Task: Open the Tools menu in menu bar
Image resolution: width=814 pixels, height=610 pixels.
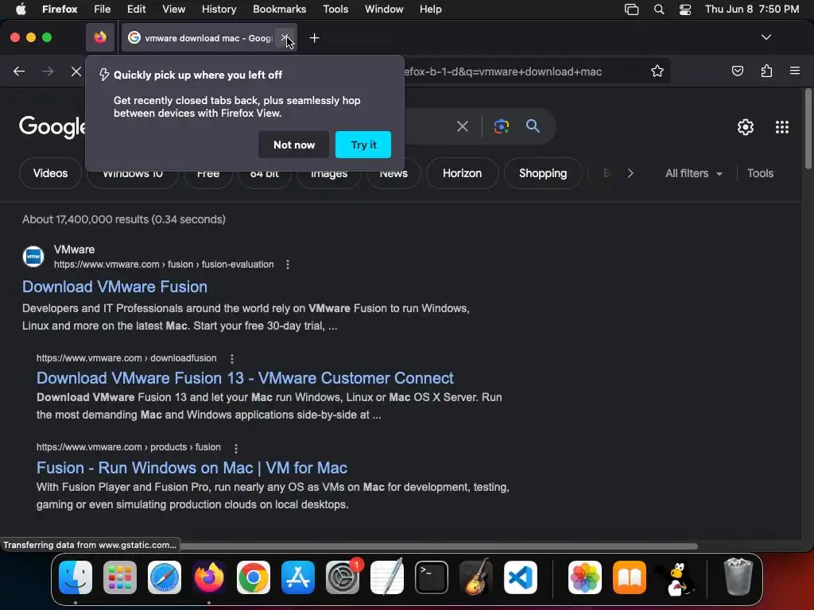Action: [335, 9]
